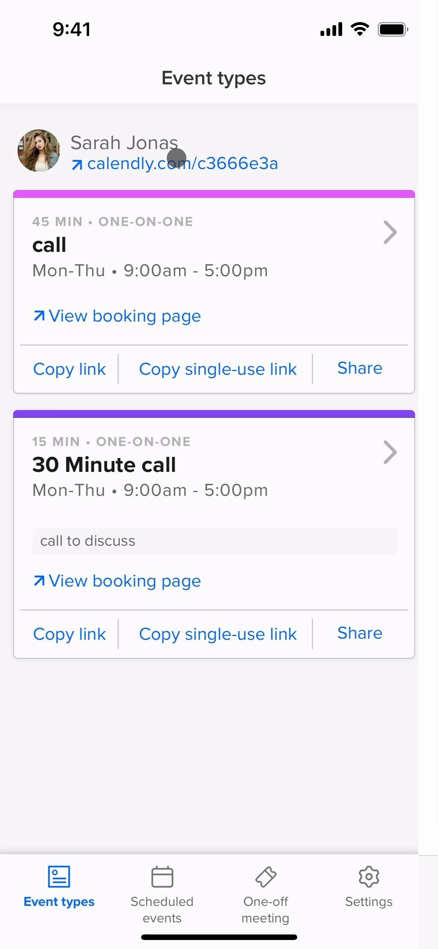Screen dimensions: 438x949
Task: Expand the 45 min call event chevron
Action: [x=390, y=232]
